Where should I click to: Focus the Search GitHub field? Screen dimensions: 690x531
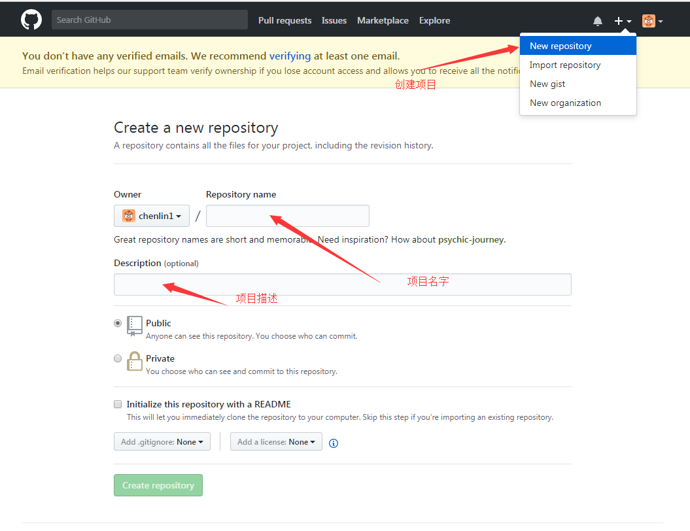tap(150, 20)
